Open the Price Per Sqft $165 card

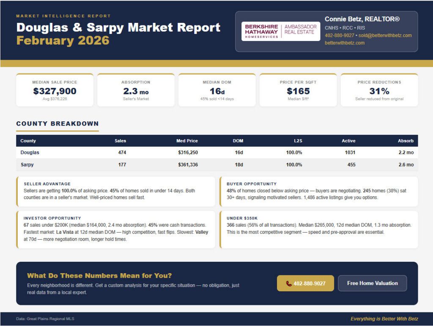pyautogui.click(x=299, y=90)
